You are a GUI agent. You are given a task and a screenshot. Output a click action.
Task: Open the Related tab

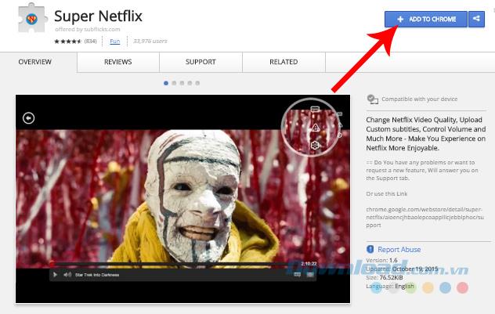tap(284, 62)
